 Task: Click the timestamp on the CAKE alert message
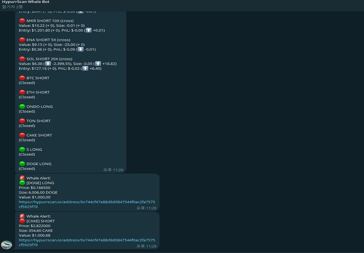click(146, 246)
